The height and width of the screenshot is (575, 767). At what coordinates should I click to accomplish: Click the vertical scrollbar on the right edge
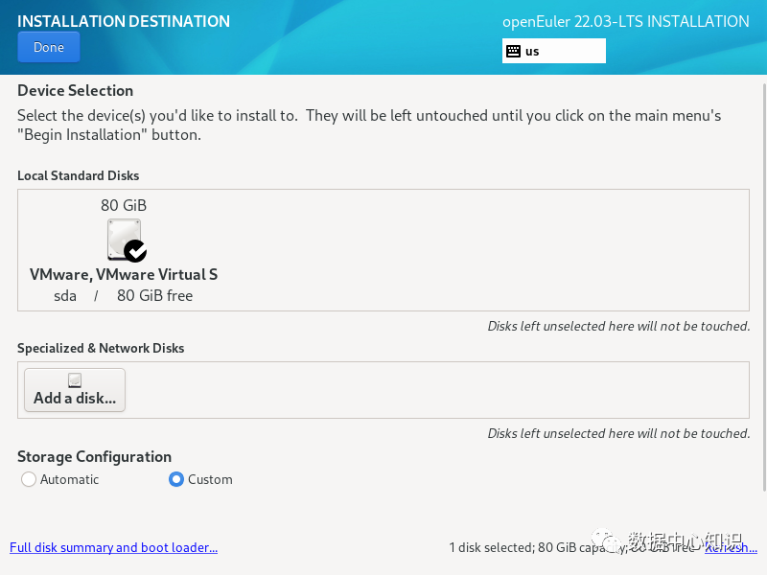[764, 287]
